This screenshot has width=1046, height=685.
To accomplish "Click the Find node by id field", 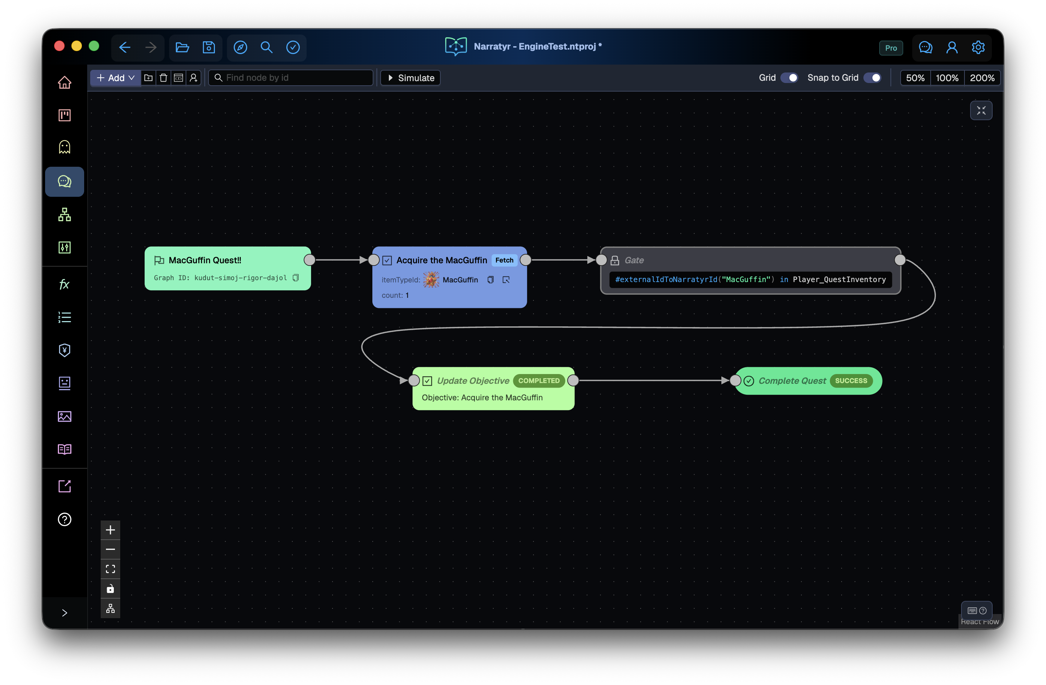I will tap(291, 78).
